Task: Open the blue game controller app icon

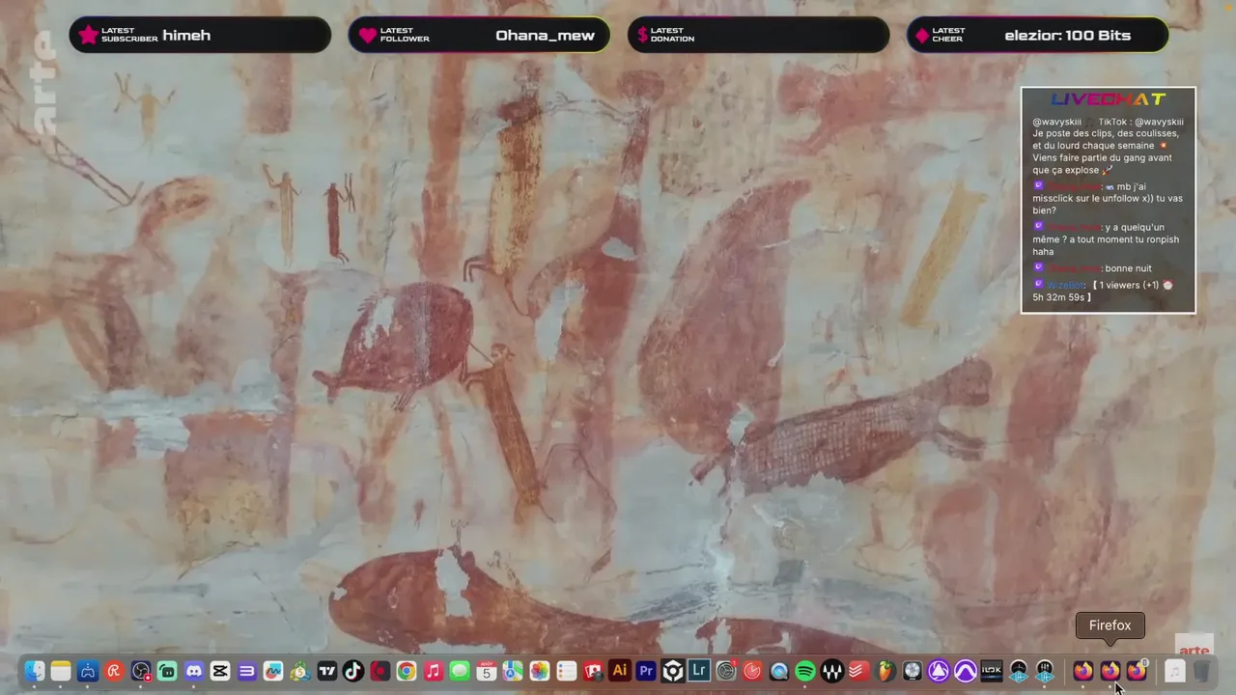Action: (x=88, y=671)
